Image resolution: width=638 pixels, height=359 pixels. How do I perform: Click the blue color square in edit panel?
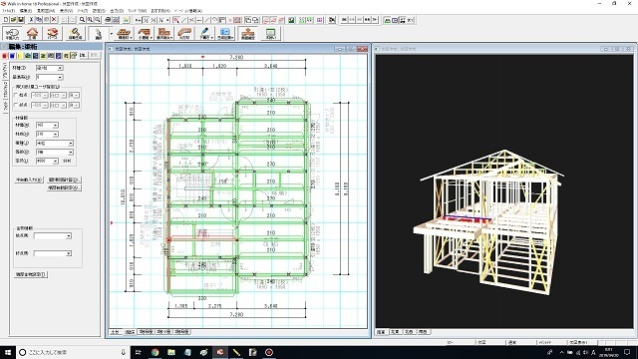(x=12, y=56)
